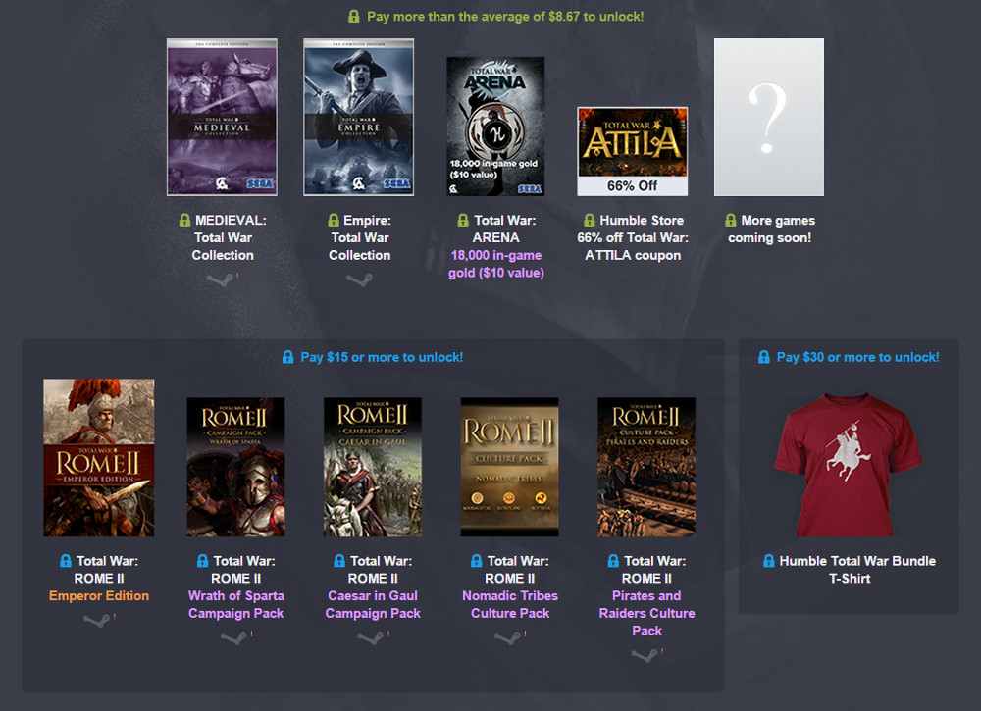Image resolution: width=981 pixels, height=711 pixels.
Task: Select the Wrath of Sparta campaign pack cover
Action: tap(235, 467)
